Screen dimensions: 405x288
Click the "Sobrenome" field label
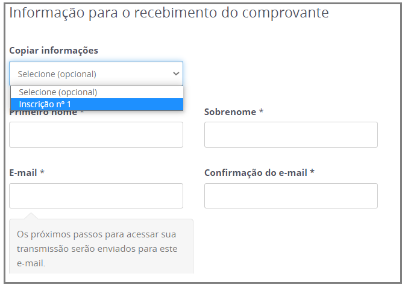[x=230, y=112]
